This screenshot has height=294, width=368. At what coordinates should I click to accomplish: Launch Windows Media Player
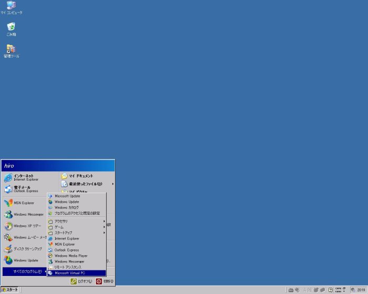point(77,256)
